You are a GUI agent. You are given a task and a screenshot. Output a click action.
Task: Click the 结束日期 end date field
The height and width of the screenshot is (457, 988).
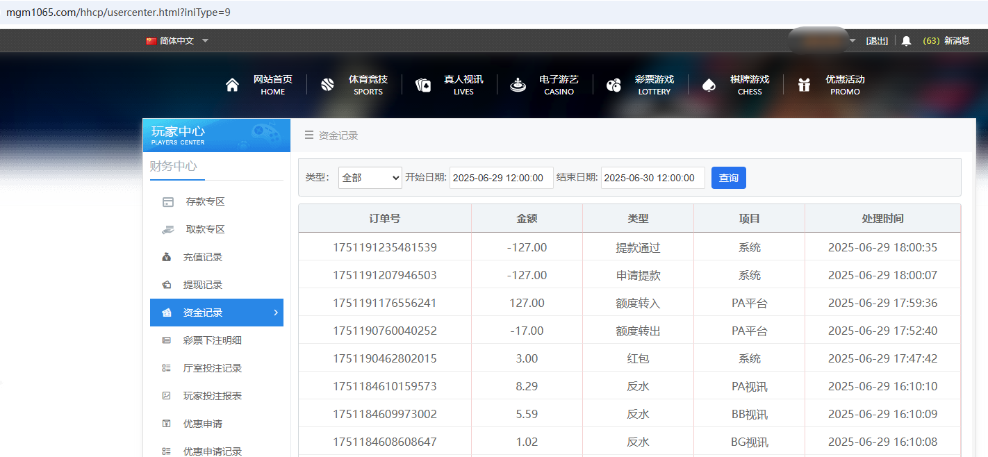(652, 178)
